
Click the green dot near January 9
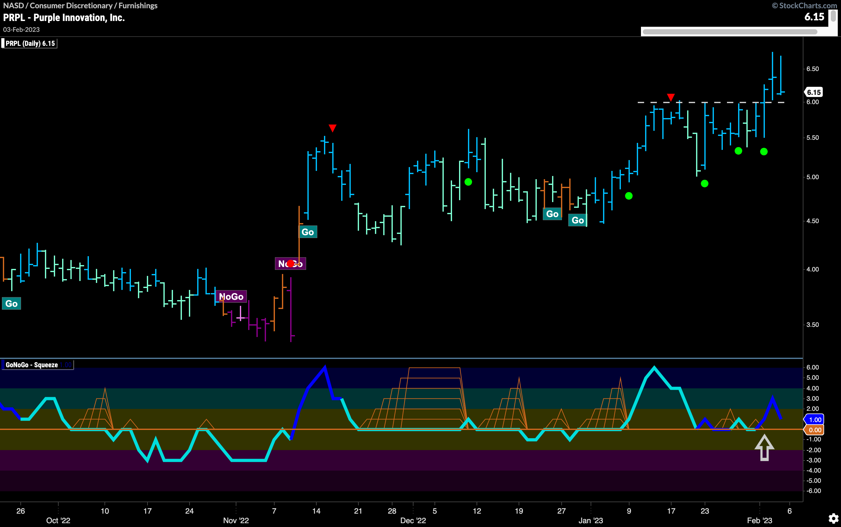pyautogui.click(x=629, y=196)
